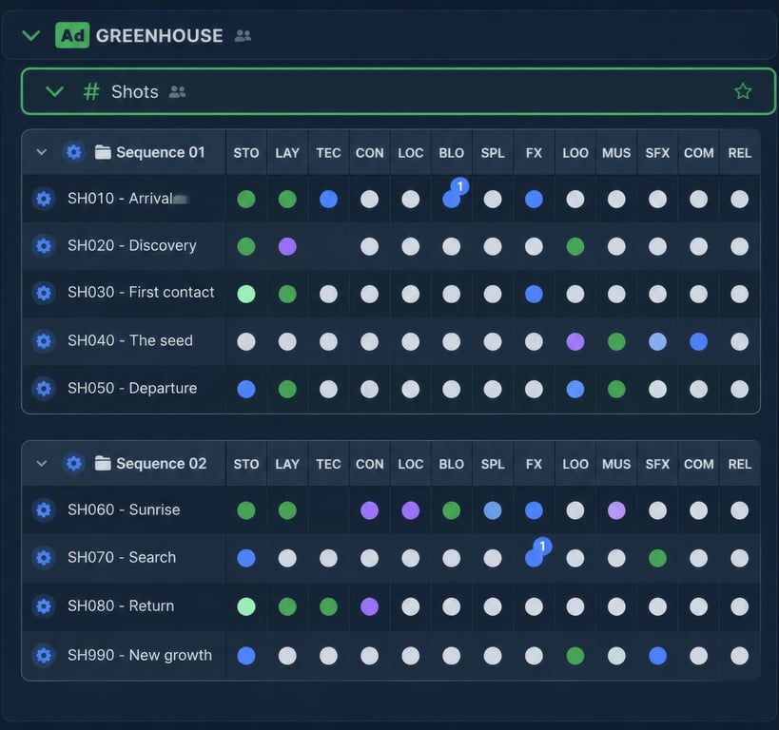This screenshot has height=730, width=779.
Task: Open gear icon for SH060 - Sunrise
Action: (x=44, y=510)
